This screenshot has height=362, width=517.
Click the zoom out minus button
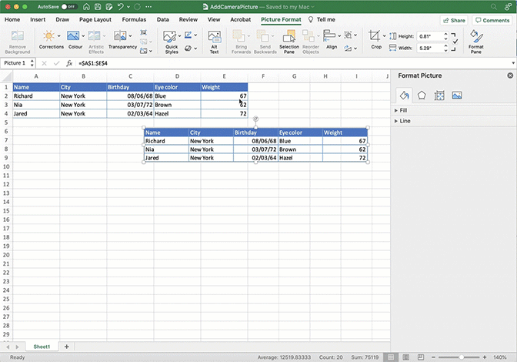click(433, 357)
